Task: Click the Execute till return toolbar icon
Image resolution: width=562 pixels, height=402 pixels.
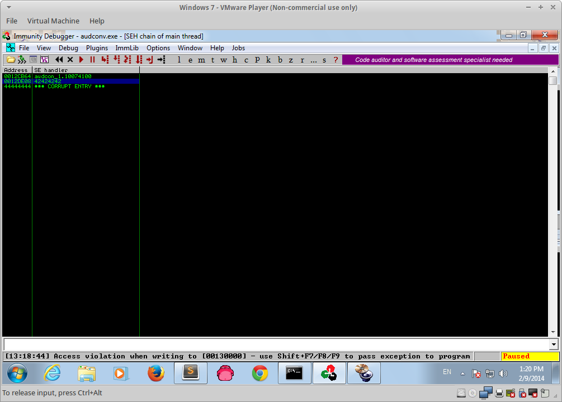Action: coord(150,60)
